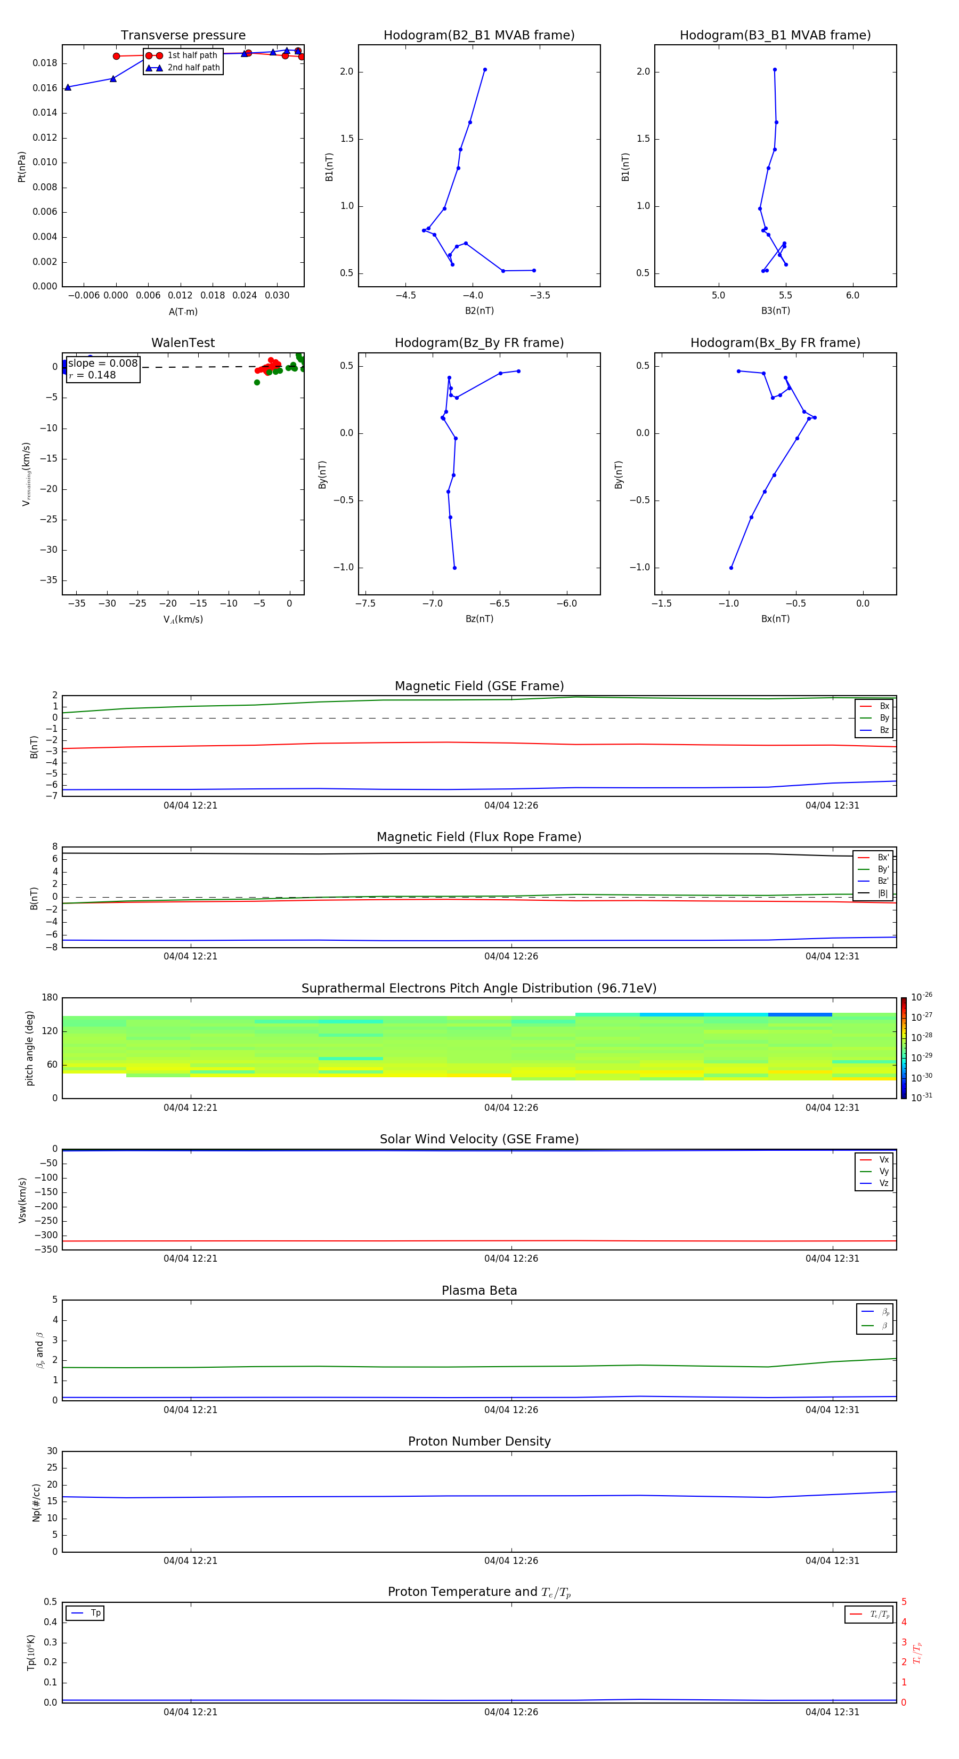This screenshot has height=1759, width=959.
Task: Click the 'By' legend entry in GSE magnetic field plot
Action: (x=874, y=717)
